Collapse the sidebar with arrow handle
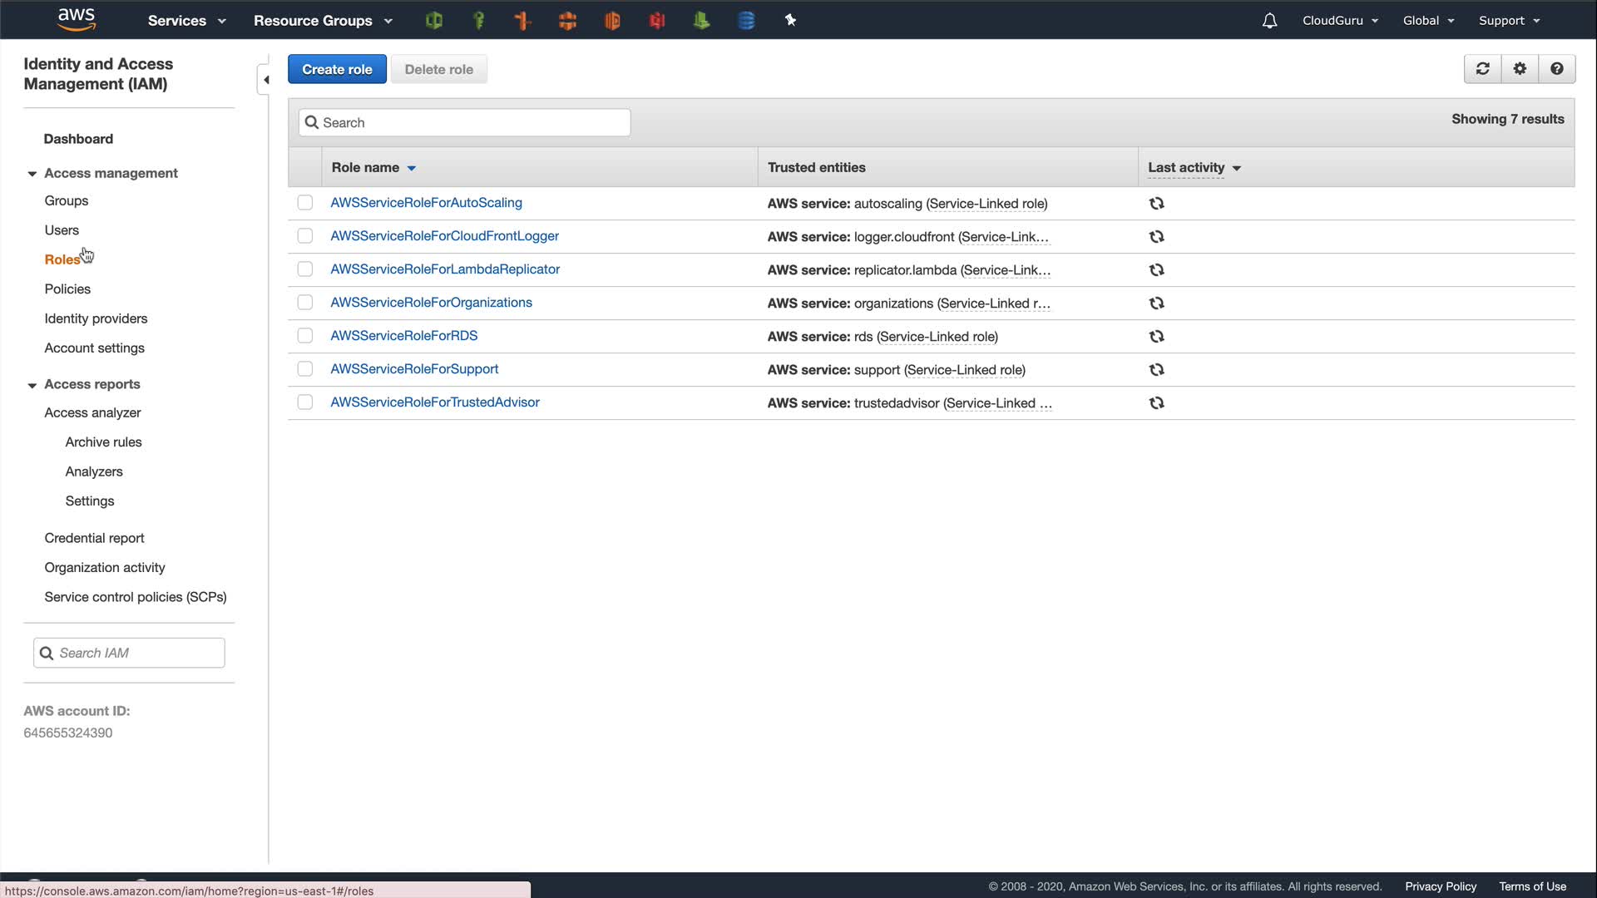Image resolution: width=1597 pixels, height=898 pixels. pyautogui.click(x=265, y=80)
